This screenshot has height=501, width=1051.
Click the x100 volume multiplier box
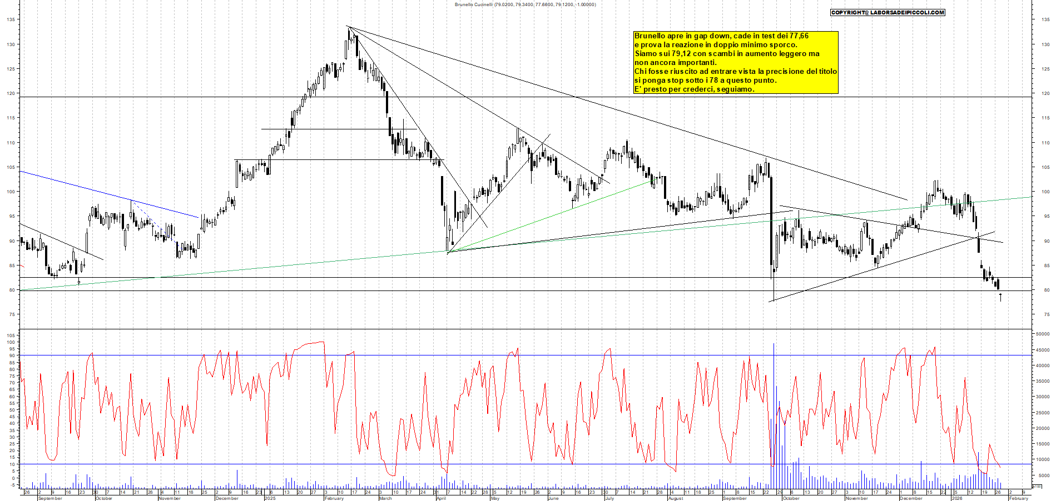[x=1037, y=486]
